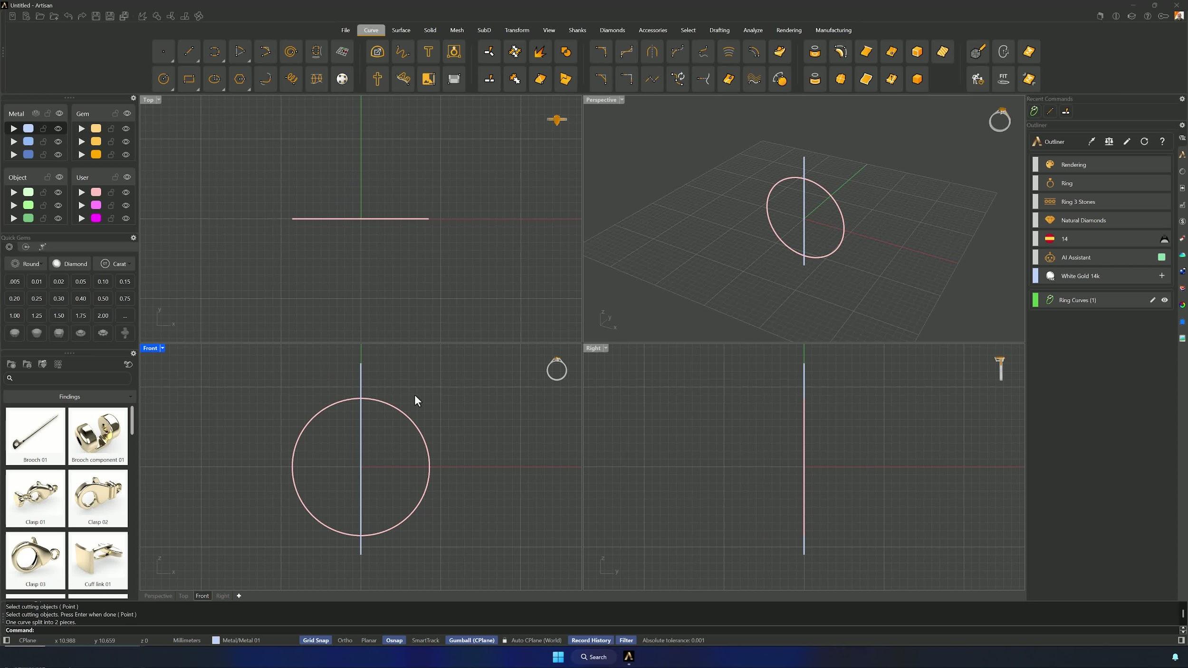This screenshot has height=668, width=1188.
Task: Toggle Grid Snap in status bar
Action: click(316, 640)
